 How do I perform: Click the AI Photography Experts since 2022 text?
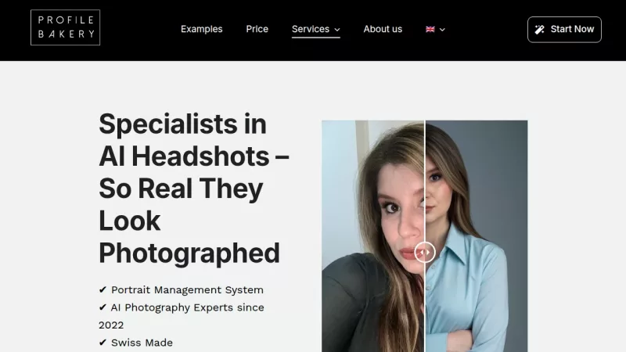coord(187,308)
